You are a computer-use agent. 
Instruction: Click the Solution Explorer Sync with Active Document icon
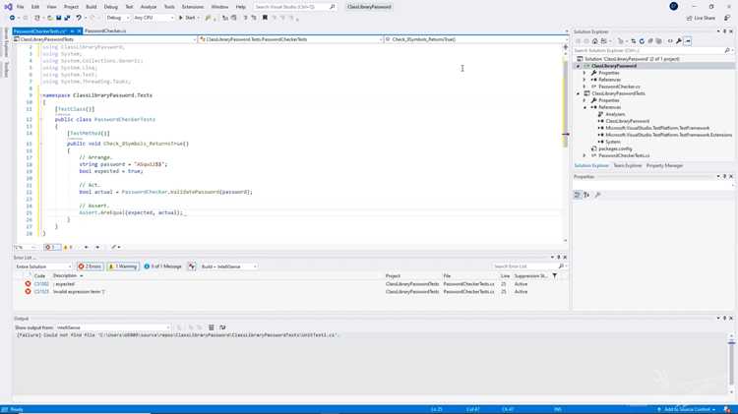[633, 41]
